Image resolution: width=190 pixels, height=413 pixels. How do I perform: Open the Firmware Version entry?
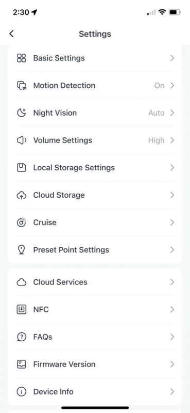[95, 364]
